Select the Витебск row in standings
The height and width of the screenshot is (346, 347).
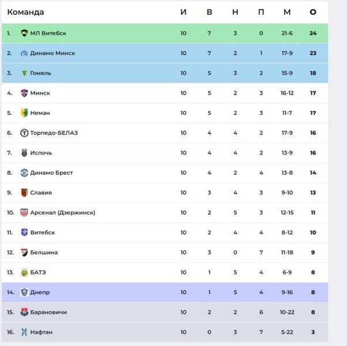tap(165, 232)
